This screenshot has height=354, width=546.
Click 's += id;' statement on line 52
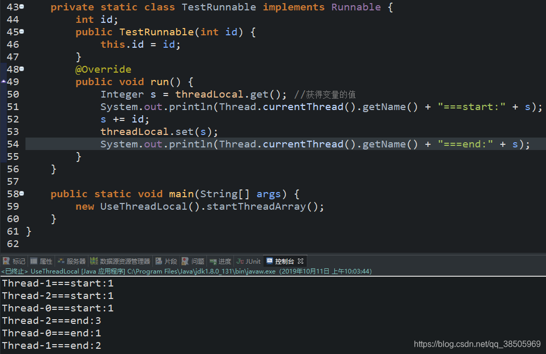[x=125, y=119]
